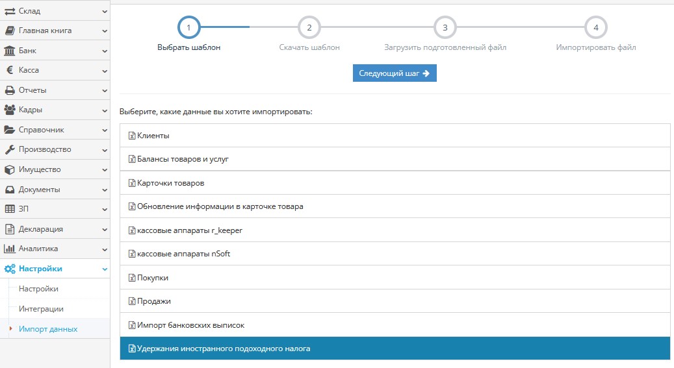Click the warehouse arrows icon beside Склад
This screenshot has width=674, height=368.
pos(10,11)
